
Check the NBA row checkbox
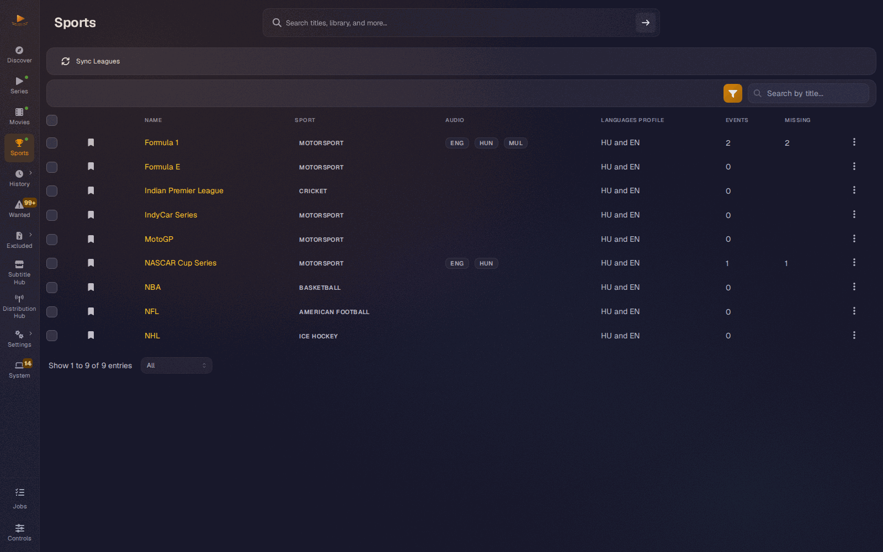pyautogui.click(x=52, y=288)
